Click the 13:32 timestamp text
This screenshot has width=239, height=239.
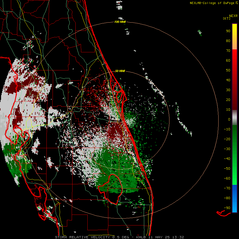pyautogui.click(x=178, y=237)
